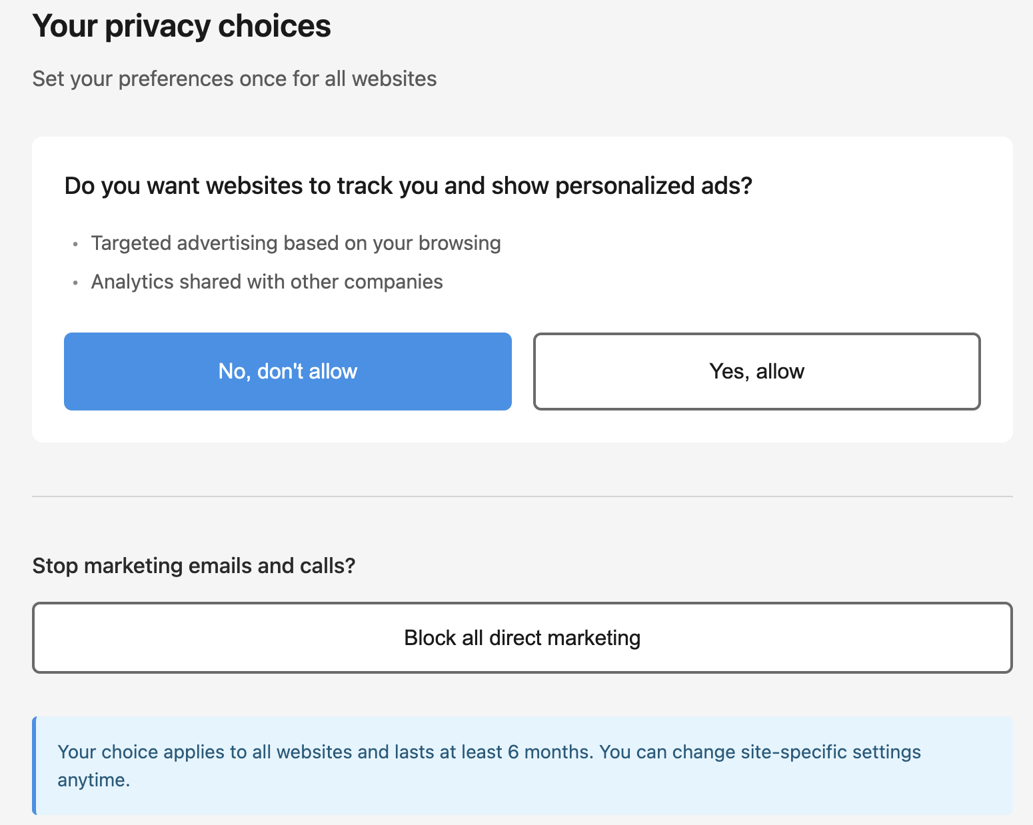1033x825 pixels.
Task: Click the "Your privacy choices" heading
Action: coord(181,25)
